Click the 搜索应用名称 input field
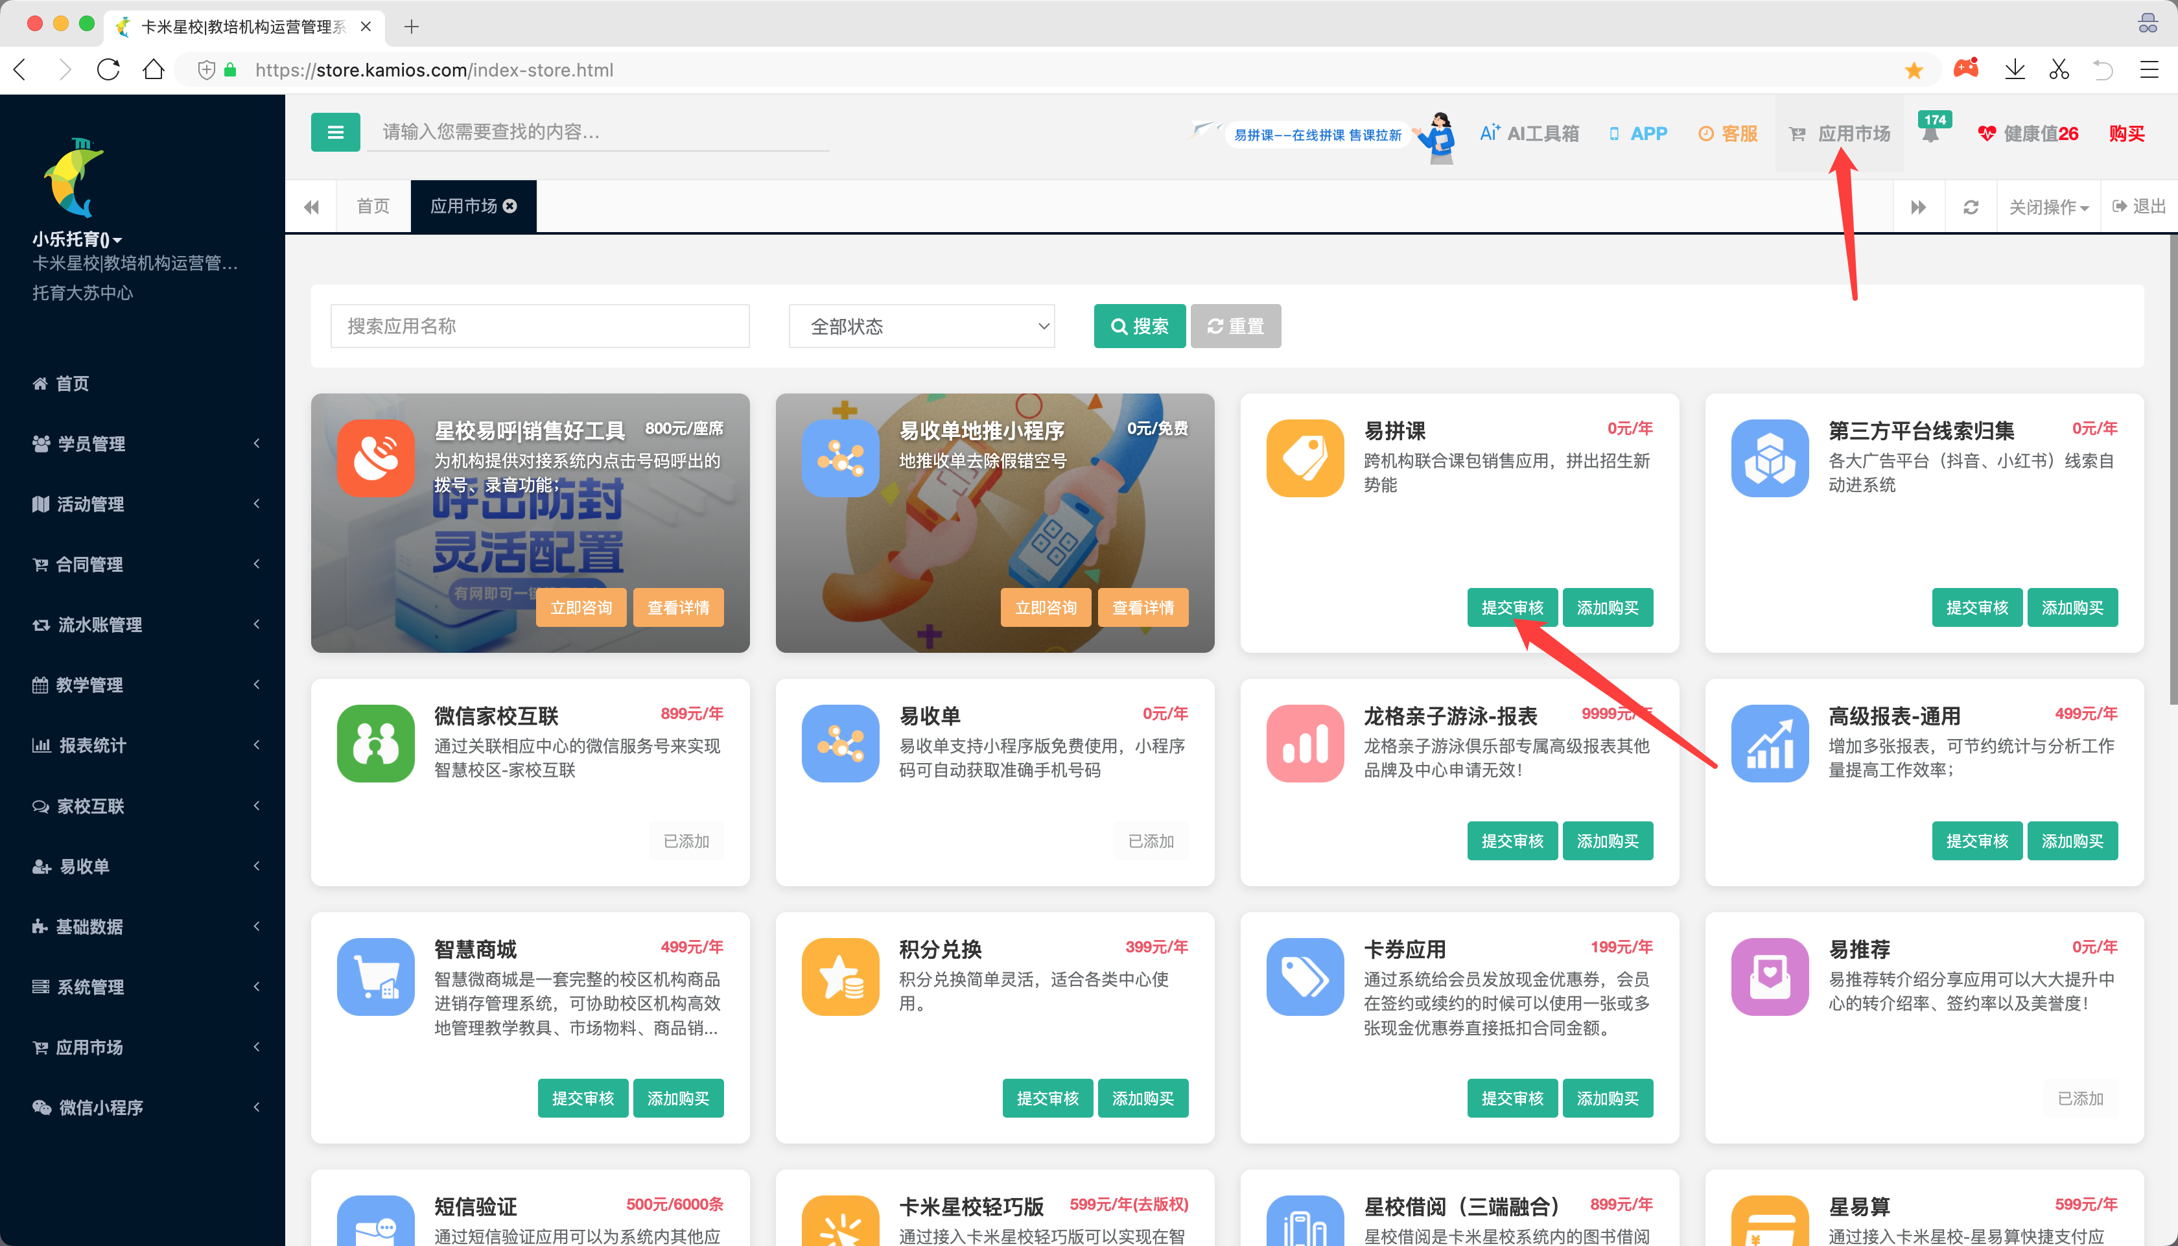2178x1246 pixels. coord(540,326)
